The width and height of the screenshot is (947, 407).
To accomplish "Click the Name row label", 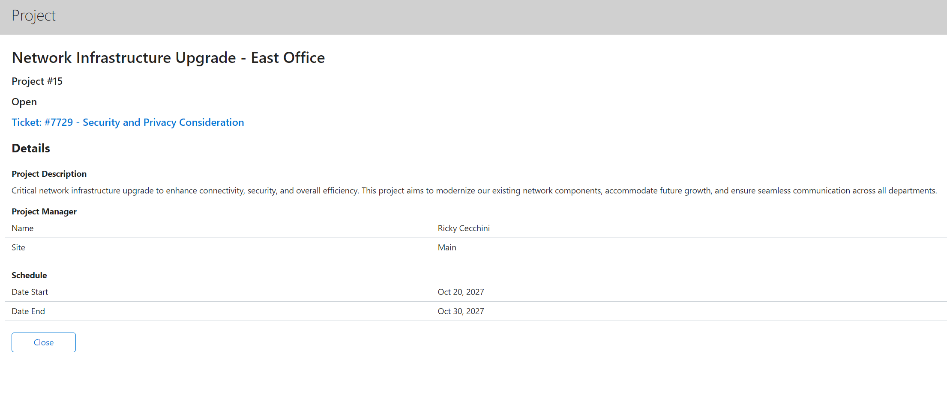I will (x=22, y=228).
